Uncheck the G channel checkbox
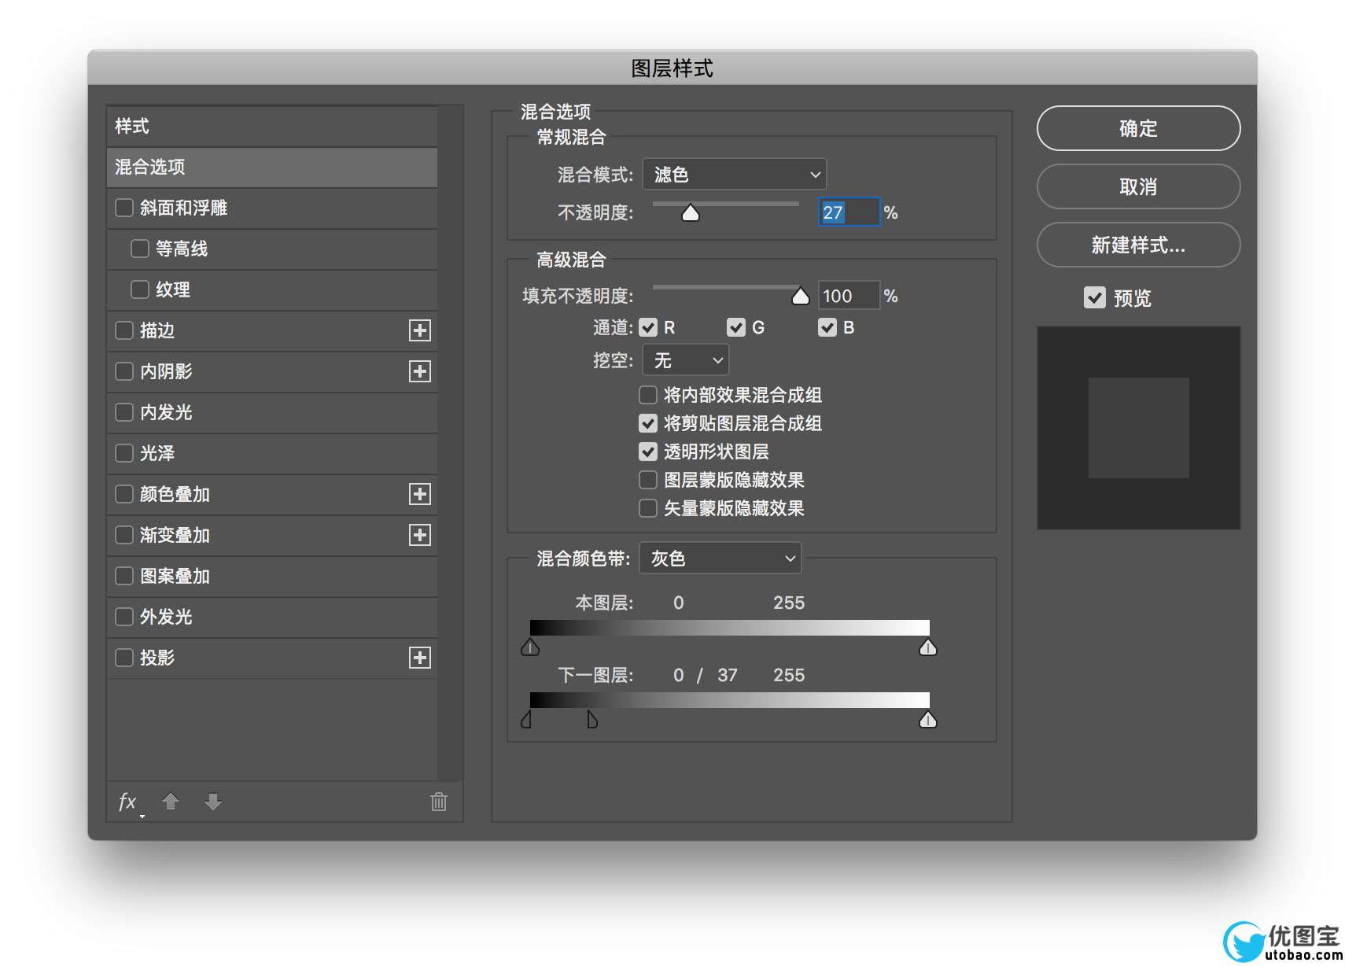1345x966 pixels. click(x=736, y=327)
